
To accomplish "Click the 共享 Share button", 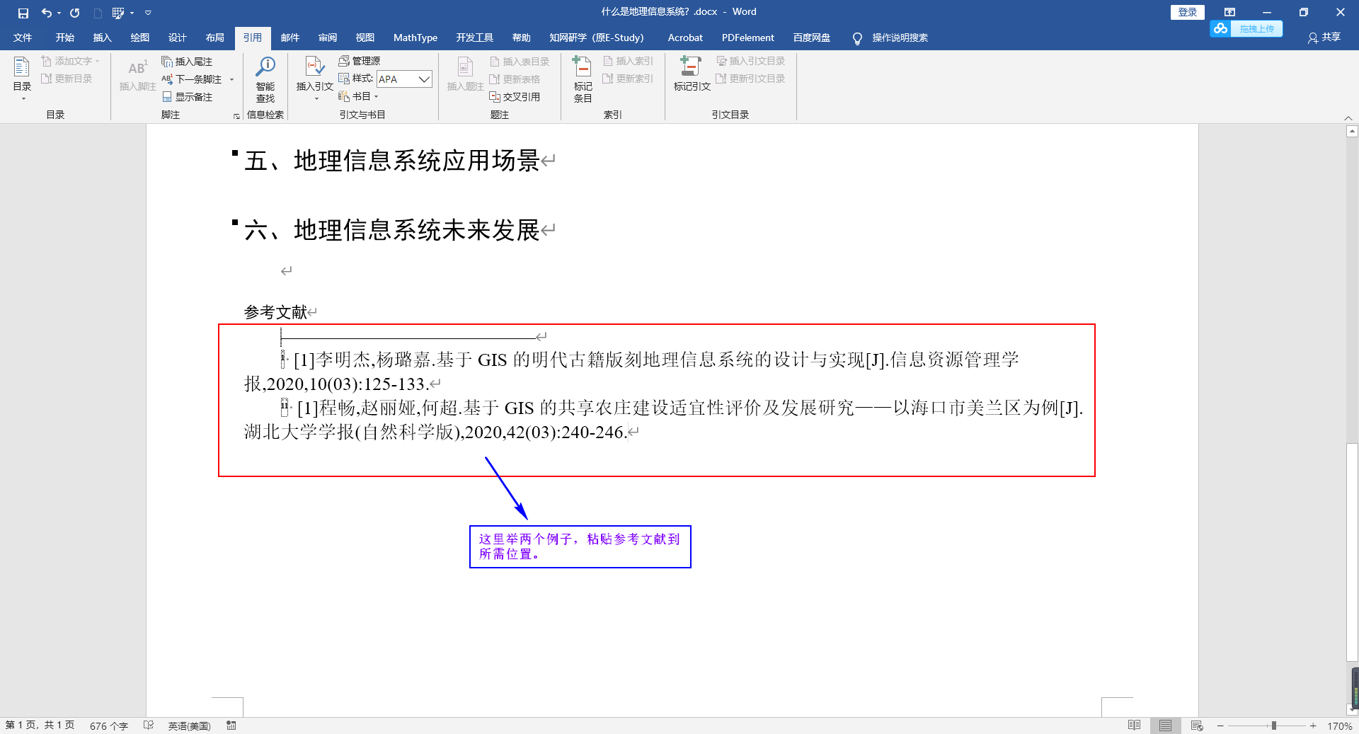I will click(x=1324, y=38).
